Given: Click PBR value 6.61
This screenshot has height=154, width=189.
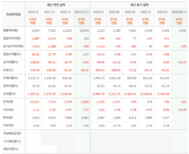Looking at the screenshot, I should click(x=37, y=126).
